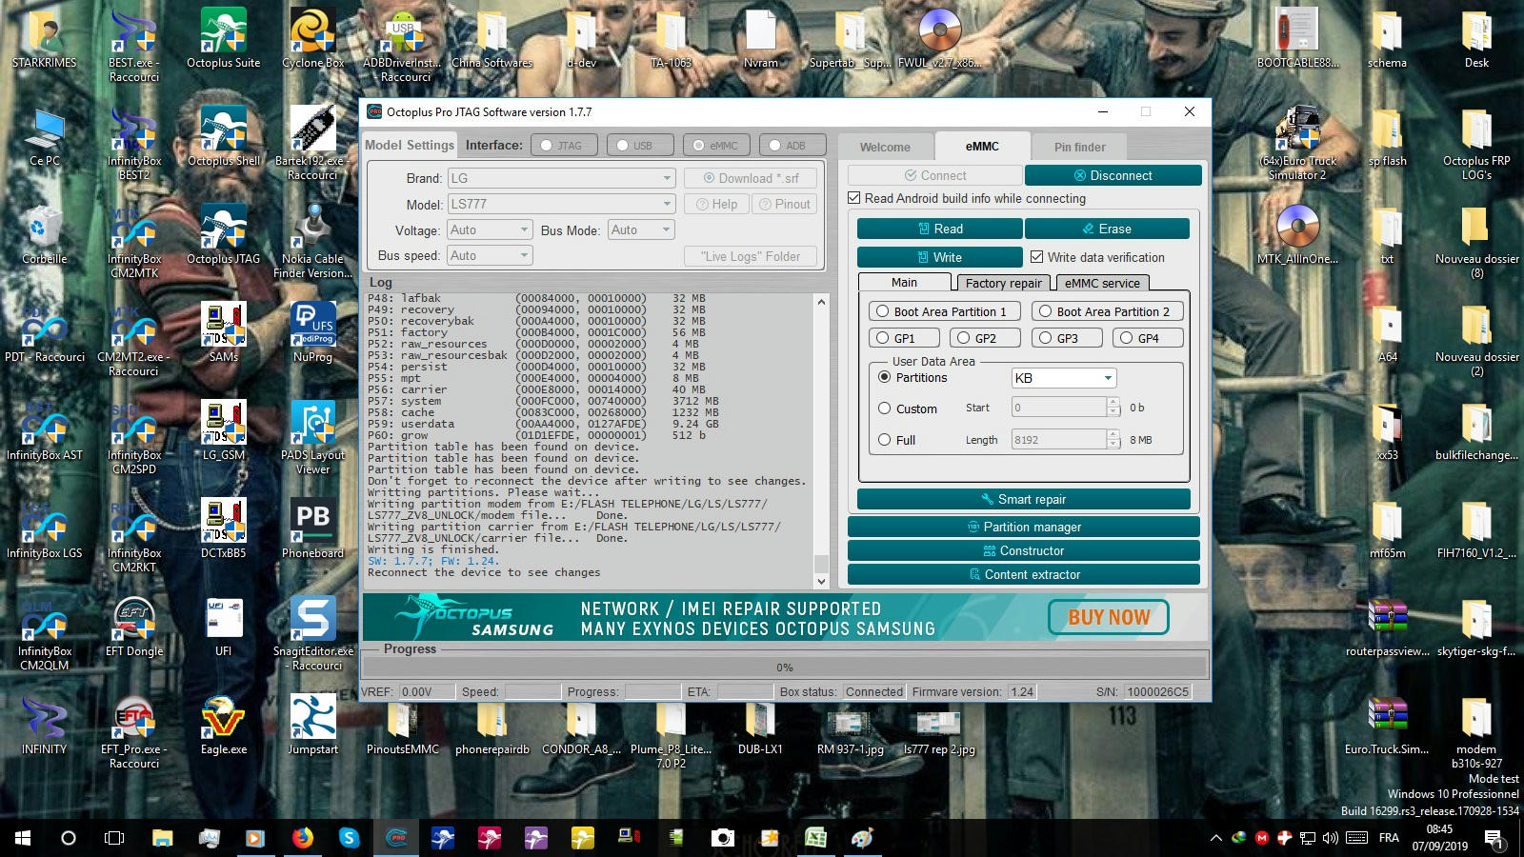The width and height of the screenshot is (1524, 857).
Task: Open the Ce PC desktop icon
Action: [x=45, y=136]
